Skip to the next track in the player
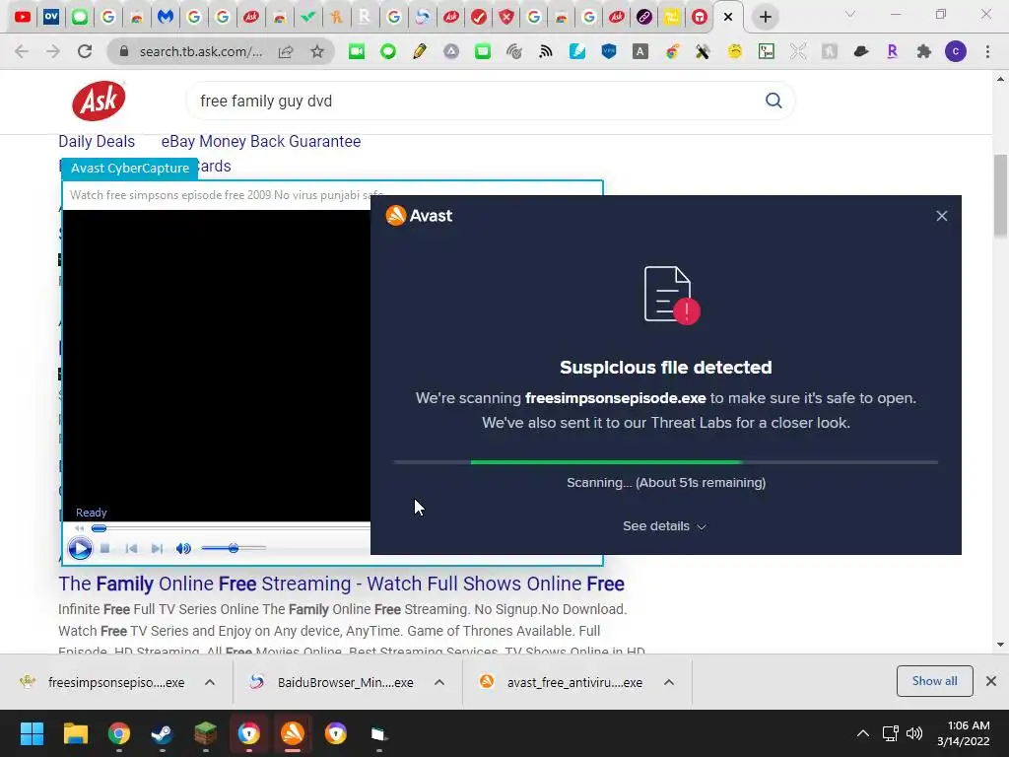This screenshot has width=1009, height=757. (x=157, y=548)
